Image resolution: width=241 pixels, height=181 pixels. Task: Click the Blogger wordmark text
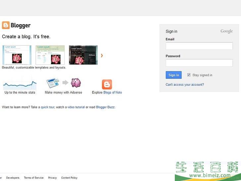click(21, 25)
